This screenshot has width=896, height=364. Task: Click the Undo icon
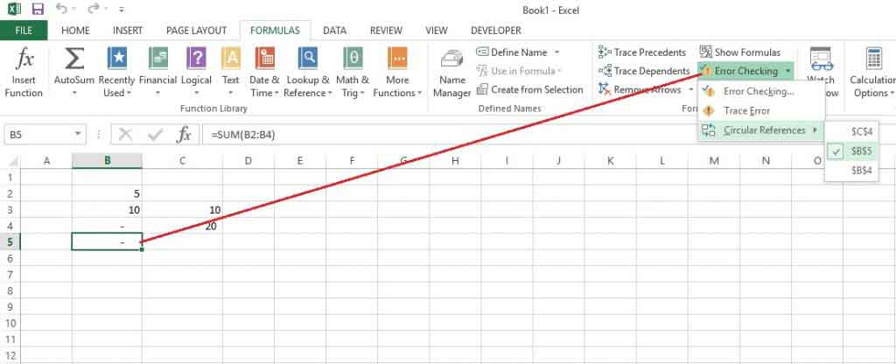point(62,10)
